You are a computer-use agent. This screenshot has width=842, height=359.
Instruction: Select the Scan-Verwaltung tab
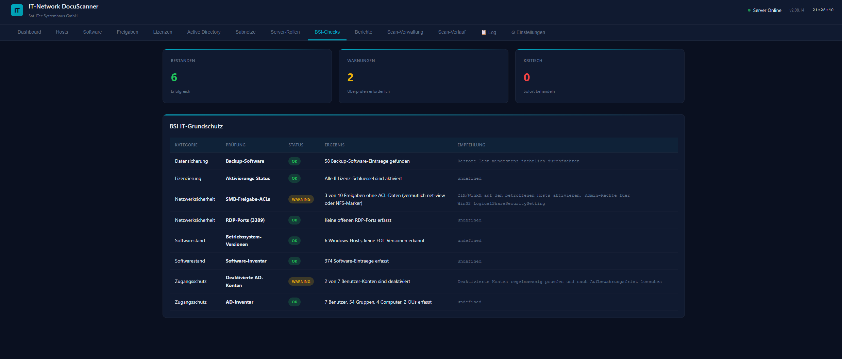pos(405,32)
